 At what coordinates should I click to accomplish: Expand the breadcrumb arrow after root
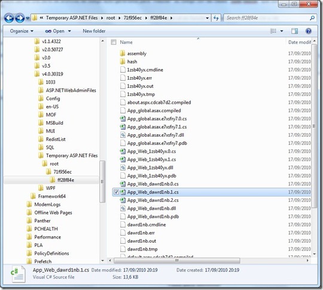coord(119,18)
